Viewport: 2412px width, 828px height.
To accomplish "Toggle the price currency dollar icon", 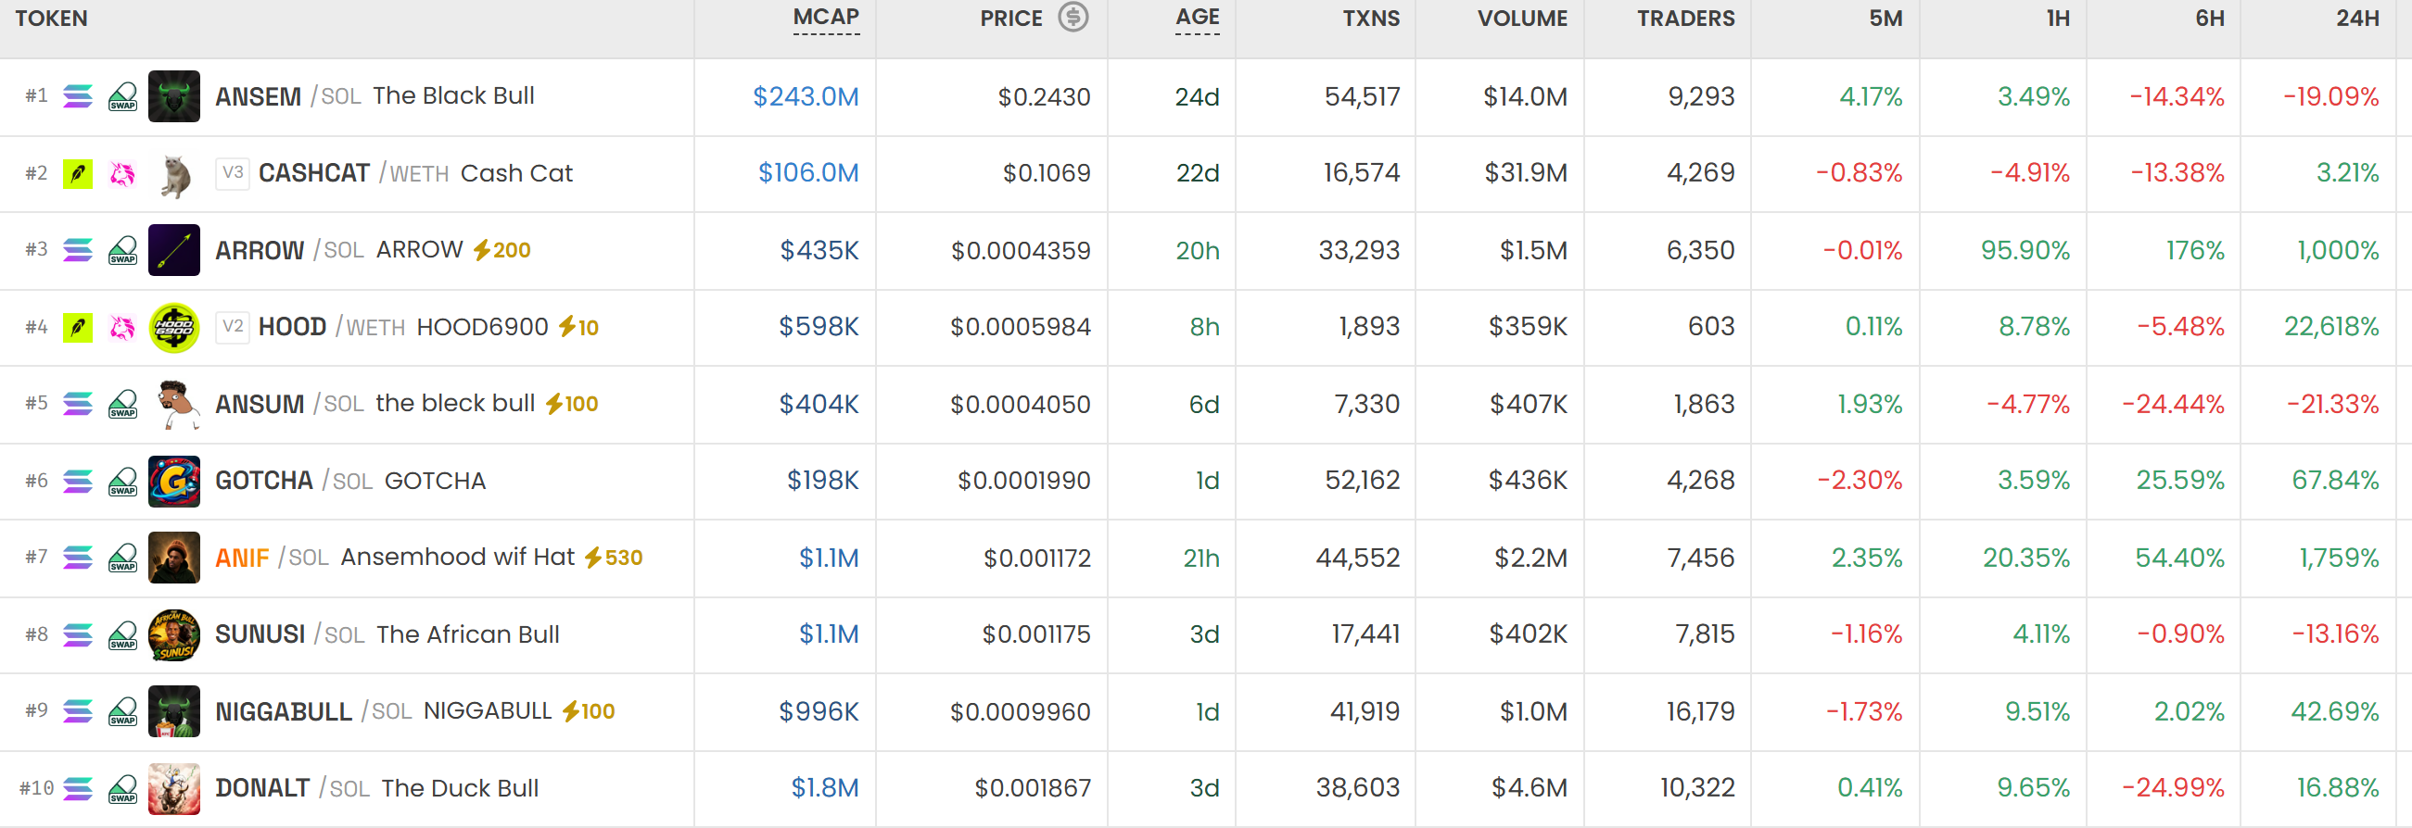I will 1073,17.
